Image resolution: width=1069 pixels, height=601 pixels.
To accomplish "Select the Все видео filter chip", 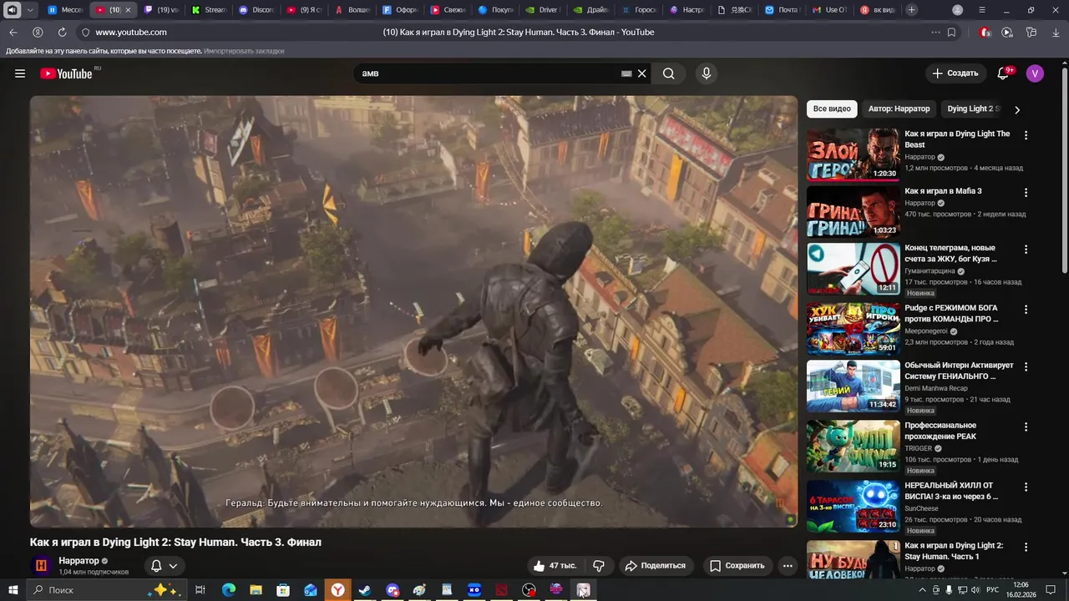I will [x=832, y=109].
